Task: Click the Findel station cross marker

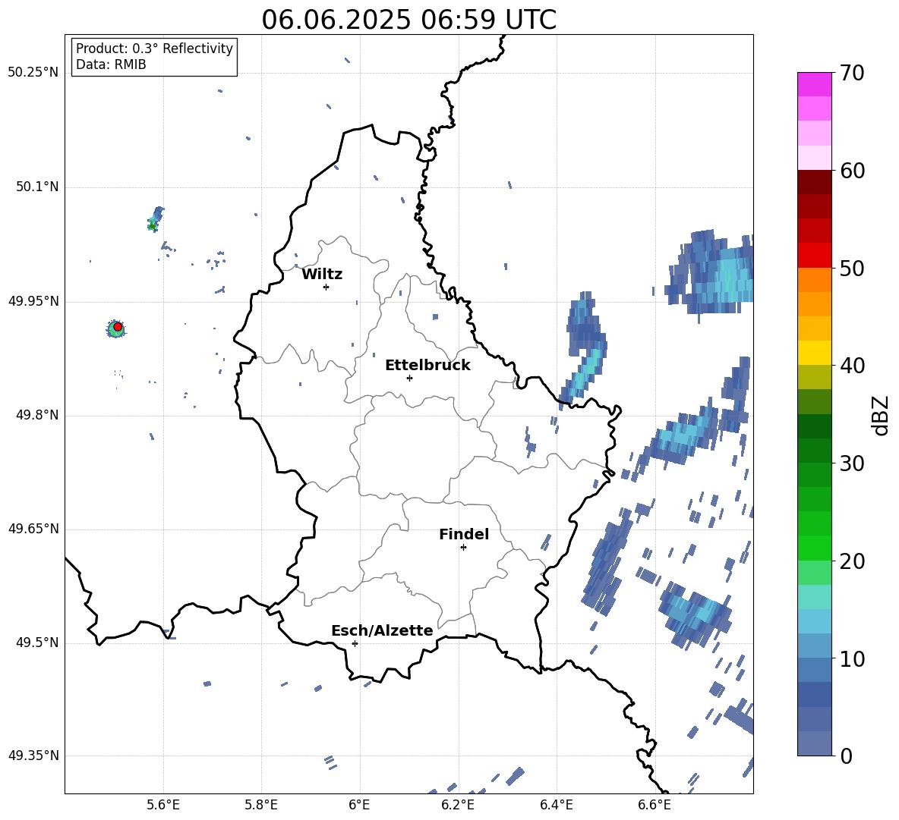Action: coord(463,547)
